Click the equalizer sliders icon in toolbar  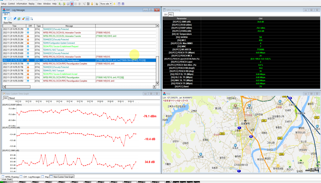[88, 4]
